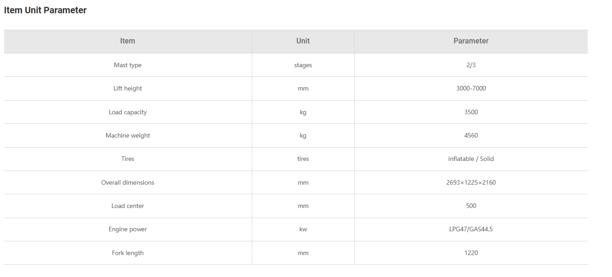Image resolution: width=612 pixels, height=277 pixels.
Task: Select the 1220 fork length value
Action: click(471, 253)
